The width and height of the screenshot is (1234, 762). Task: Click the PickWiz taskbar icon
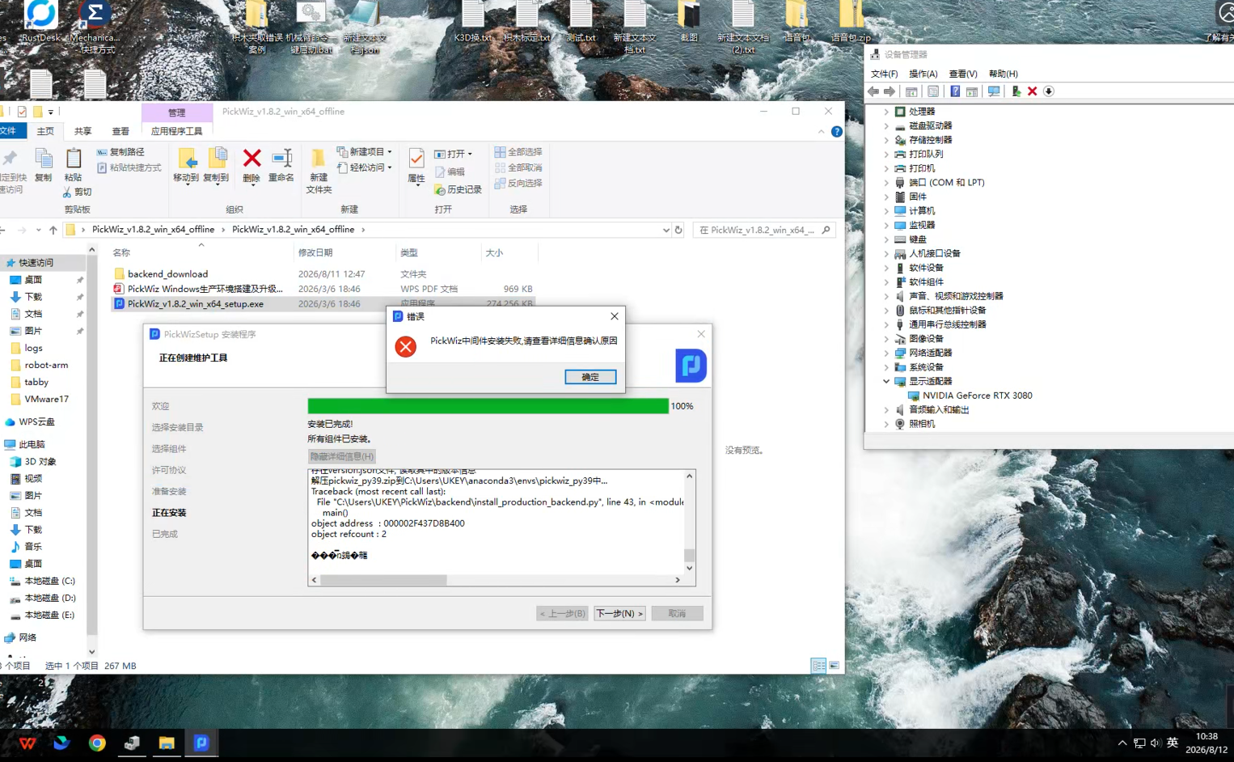click(201, 743)
